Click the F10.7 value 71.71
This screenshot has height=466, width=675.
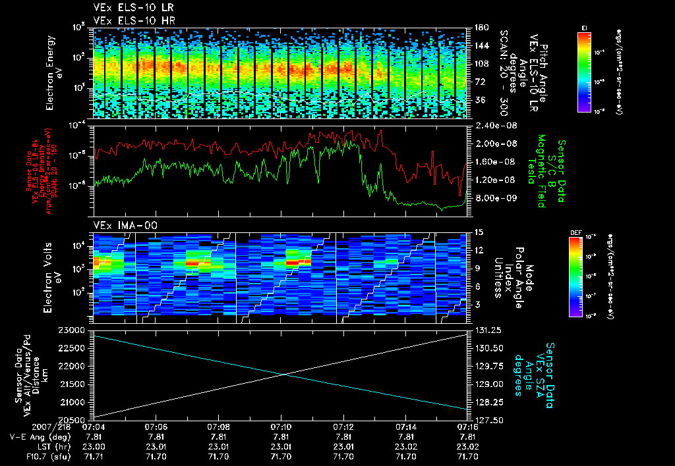coord(94,457)
